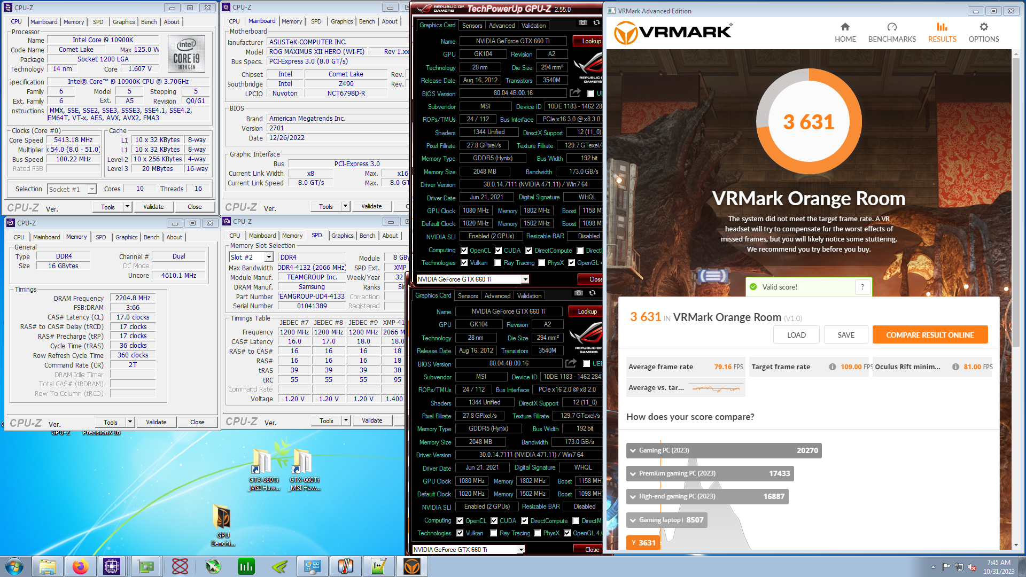Toggle UEFI checkbox in lower GPU-Z

[x=586, y=364]
